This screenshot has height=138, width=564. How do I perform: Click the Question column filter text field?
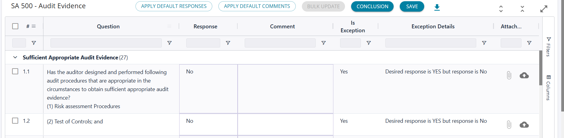106,43
